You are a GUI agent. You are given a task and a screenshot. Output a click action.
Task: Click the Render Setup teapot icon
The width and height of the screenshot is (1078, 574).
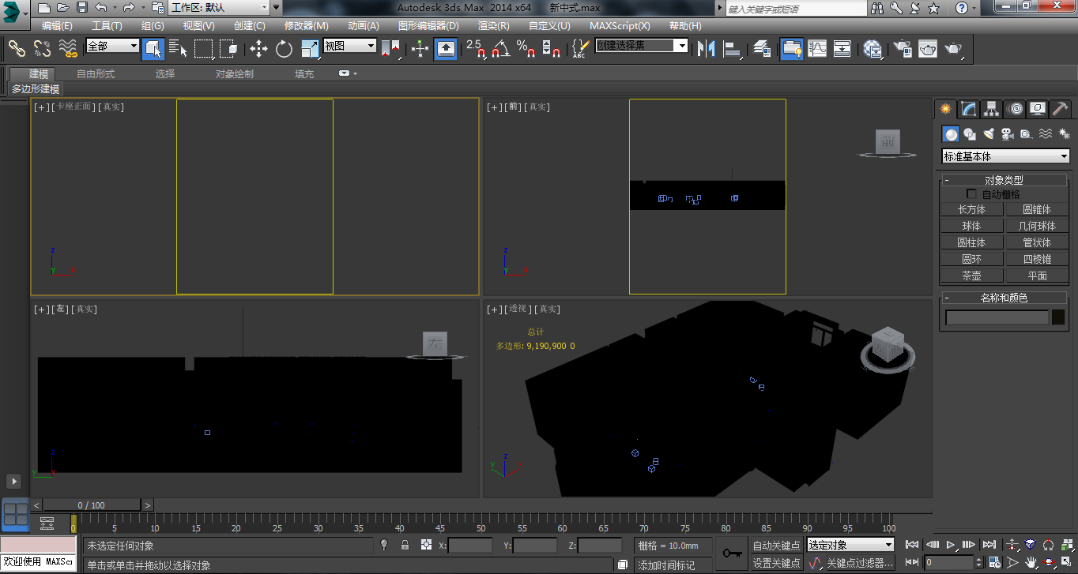pyautogui.click(x=903, y=49)
